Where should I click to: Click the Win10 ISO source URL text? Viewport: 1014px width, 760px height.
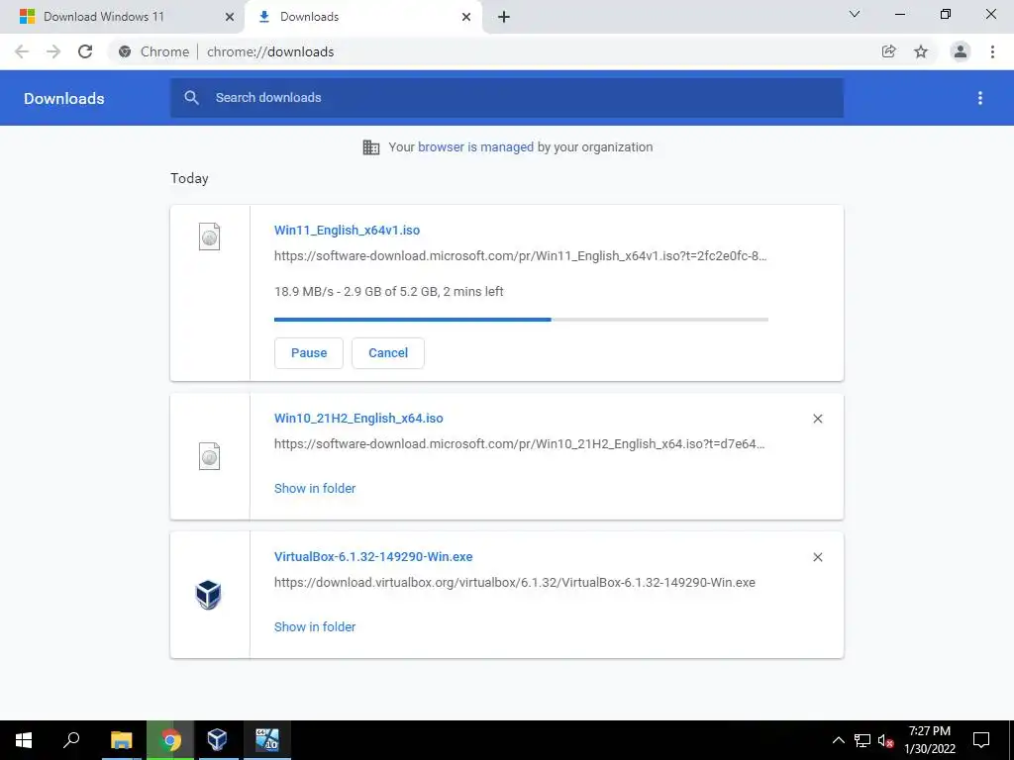point(519,444)
